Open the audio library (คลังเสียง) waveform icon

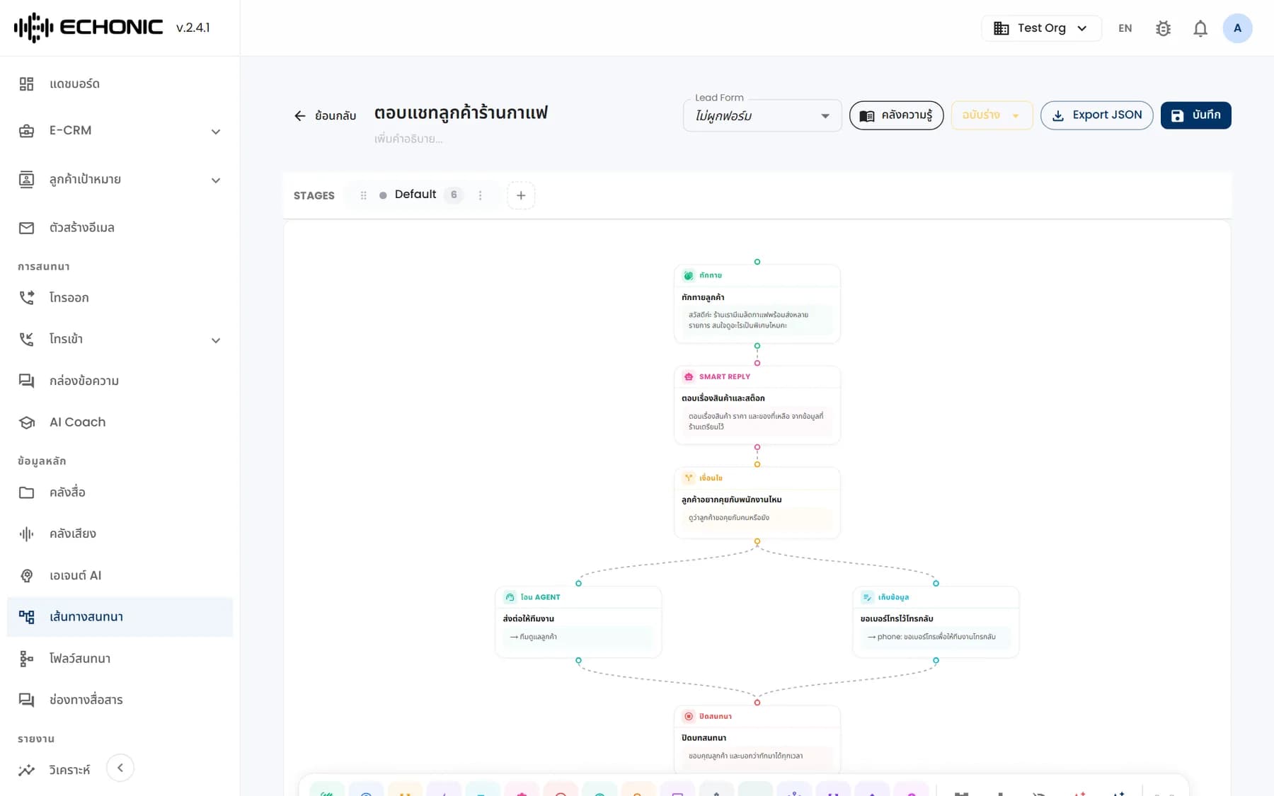[26, 534]
